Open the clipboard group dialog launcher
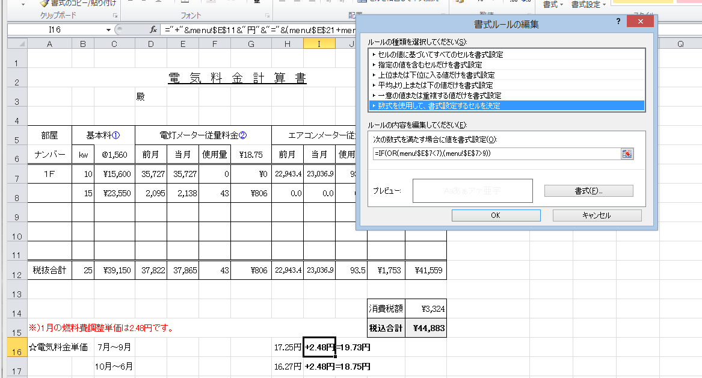 coord(115,16)
